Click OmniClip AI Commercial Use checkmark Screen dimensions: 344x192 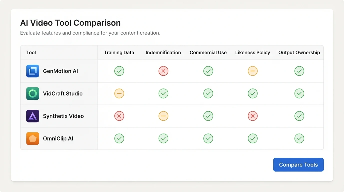[208, 138]
